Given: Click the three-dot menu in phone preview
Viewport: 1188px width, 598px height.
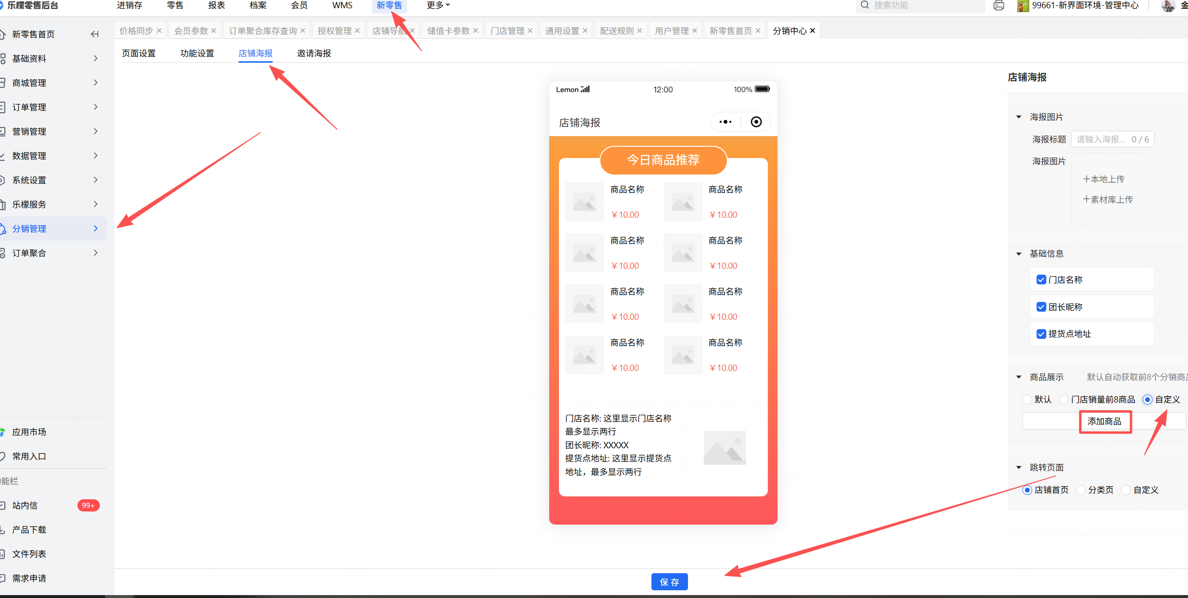Looking at the screenshot, I should [725, 122].
